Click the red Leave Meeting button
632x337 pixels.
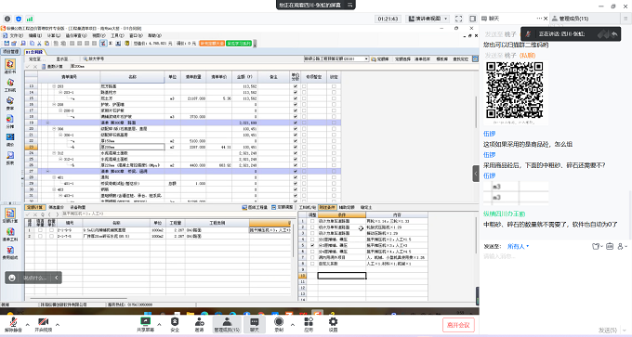pyautogui.click(x=458, y=325)
